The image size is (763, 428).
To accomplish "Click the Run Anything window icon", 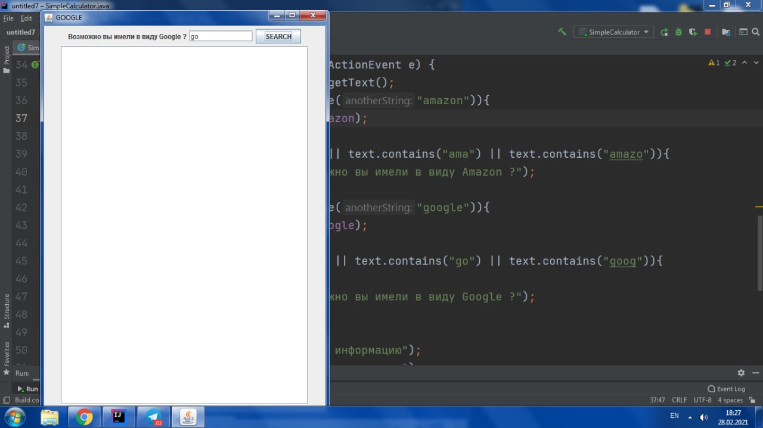I will click(743, 32).
